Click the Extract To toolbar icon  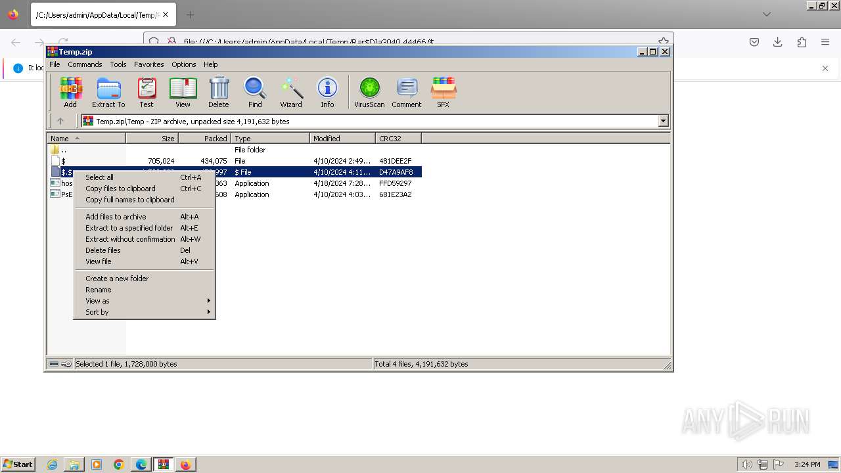coord(108,92)
